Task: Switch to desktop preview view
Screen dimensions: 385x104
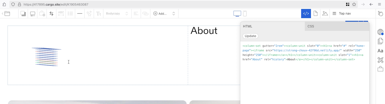Action: (237, 14)
